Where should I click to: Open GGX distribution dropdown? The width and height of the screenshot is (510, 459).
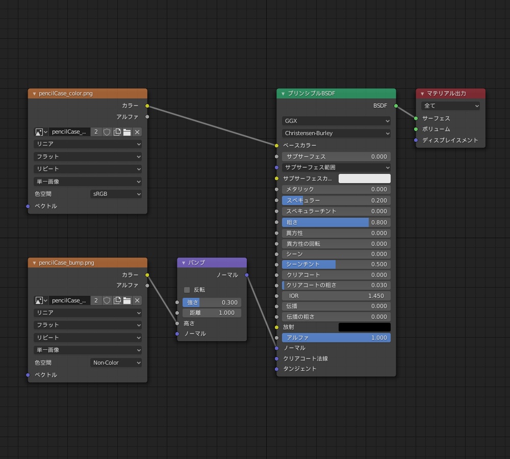(336, 121)
